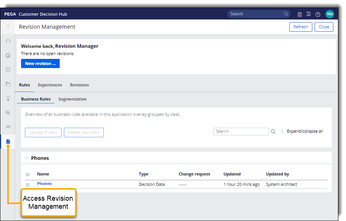Click the plus icon atop the sidebar
The image size is (346, 221).
coord(8,27)
